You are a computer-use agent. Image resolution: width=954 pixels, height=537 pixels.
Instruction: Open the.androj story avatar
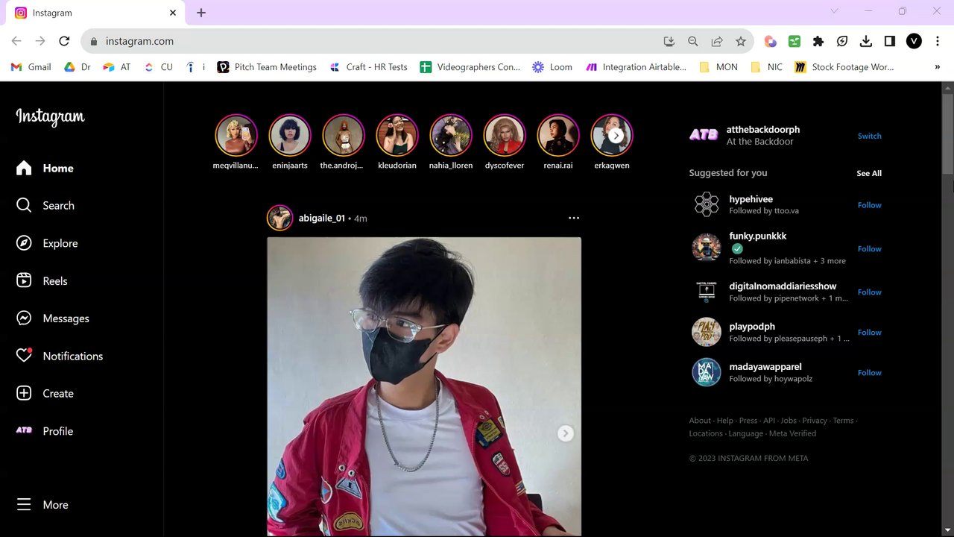[x=344, y=136]
